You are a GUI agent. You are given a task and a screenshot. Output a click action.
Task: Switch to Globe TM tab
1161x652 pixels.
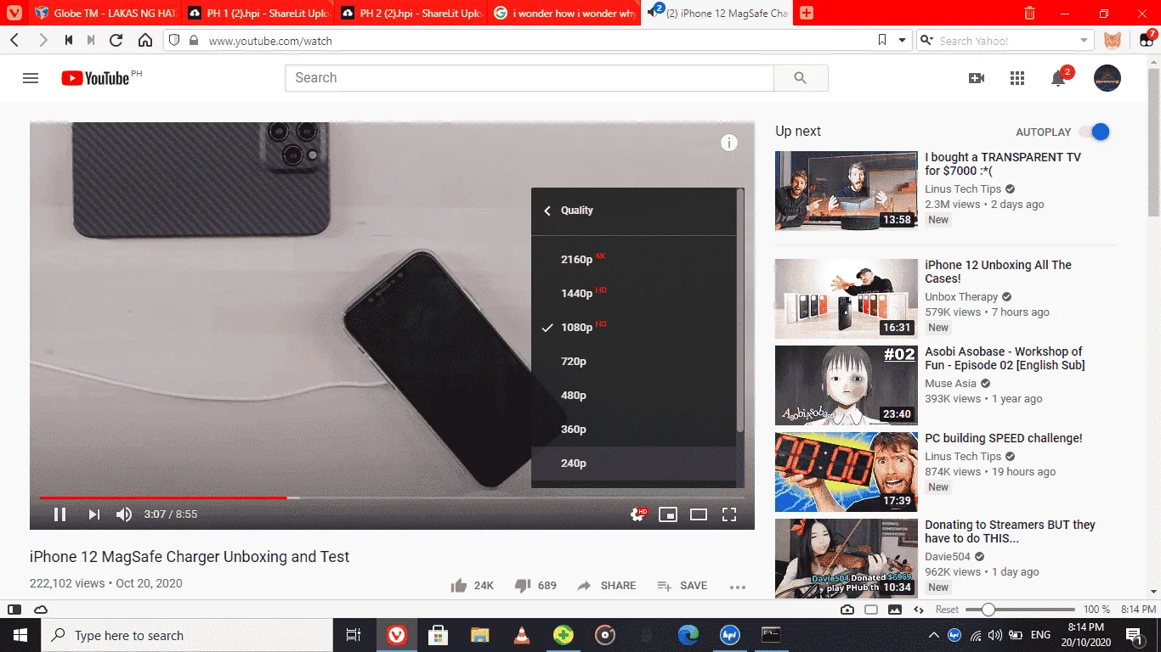coord(105,13)
